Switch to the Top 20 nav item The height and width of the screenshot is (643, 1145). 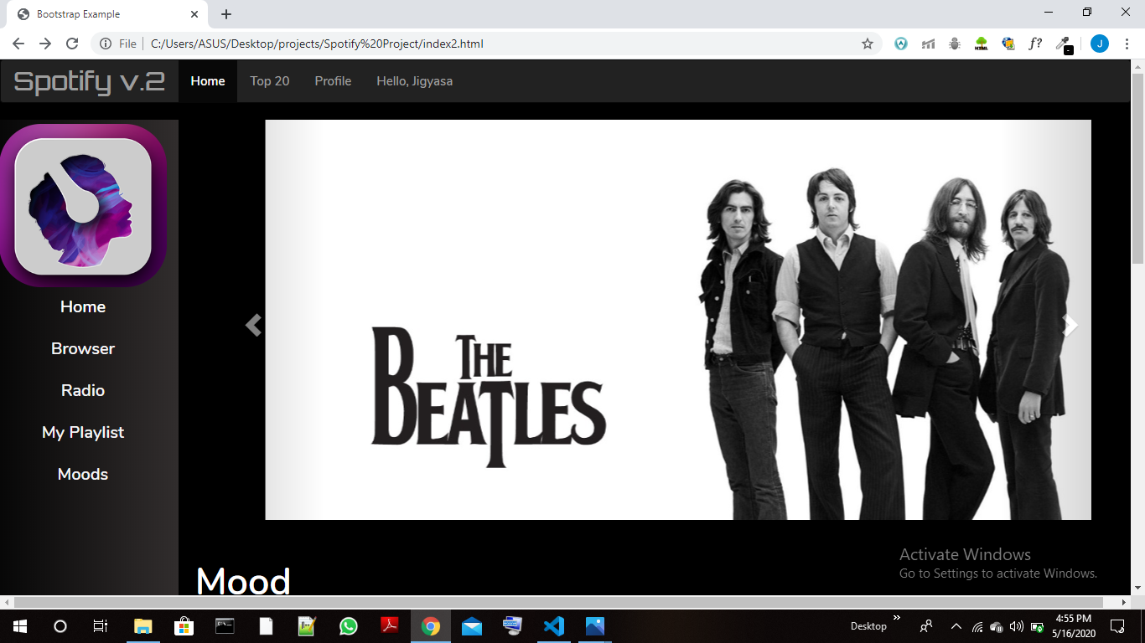[270, 81]
